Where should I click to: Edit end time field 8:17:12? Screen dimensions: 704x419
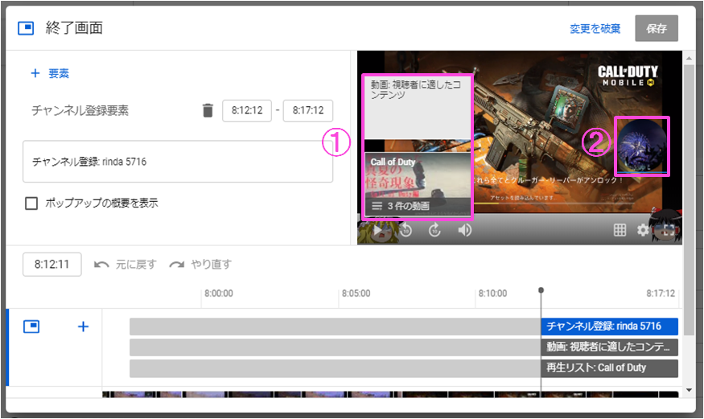click(308, 110)
